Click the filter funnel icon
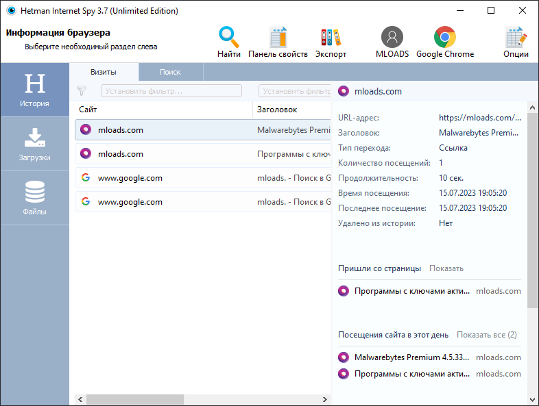 [82, 91]
